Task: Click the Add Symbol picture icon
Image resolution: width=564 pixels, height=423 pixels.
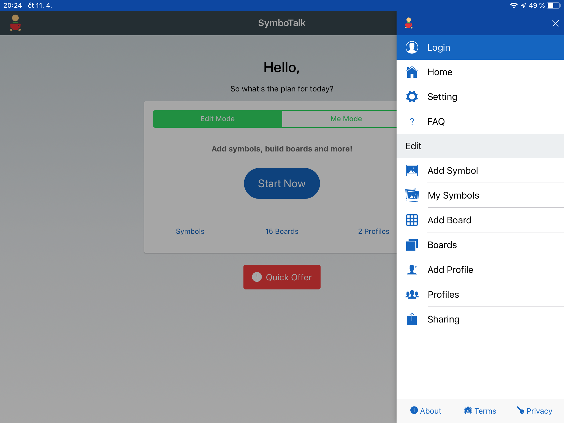Action: (x=412, y=170)
